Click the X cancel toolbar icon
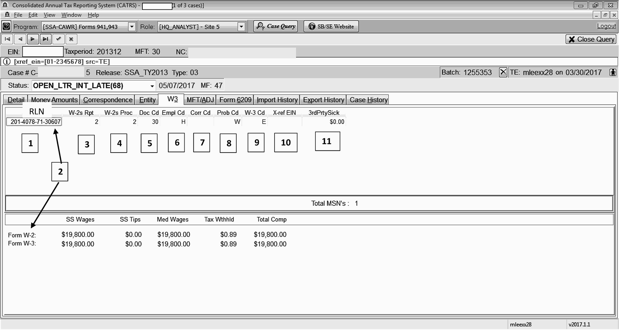This screenshot has width=619, height=330. (71, 39)
